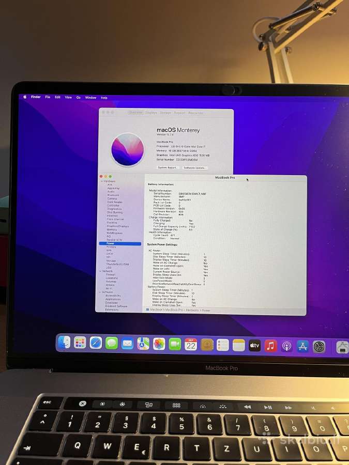The image size is (349, 465).
Task: Open Notes from the Dock
Action: click(x=238, y=346)
